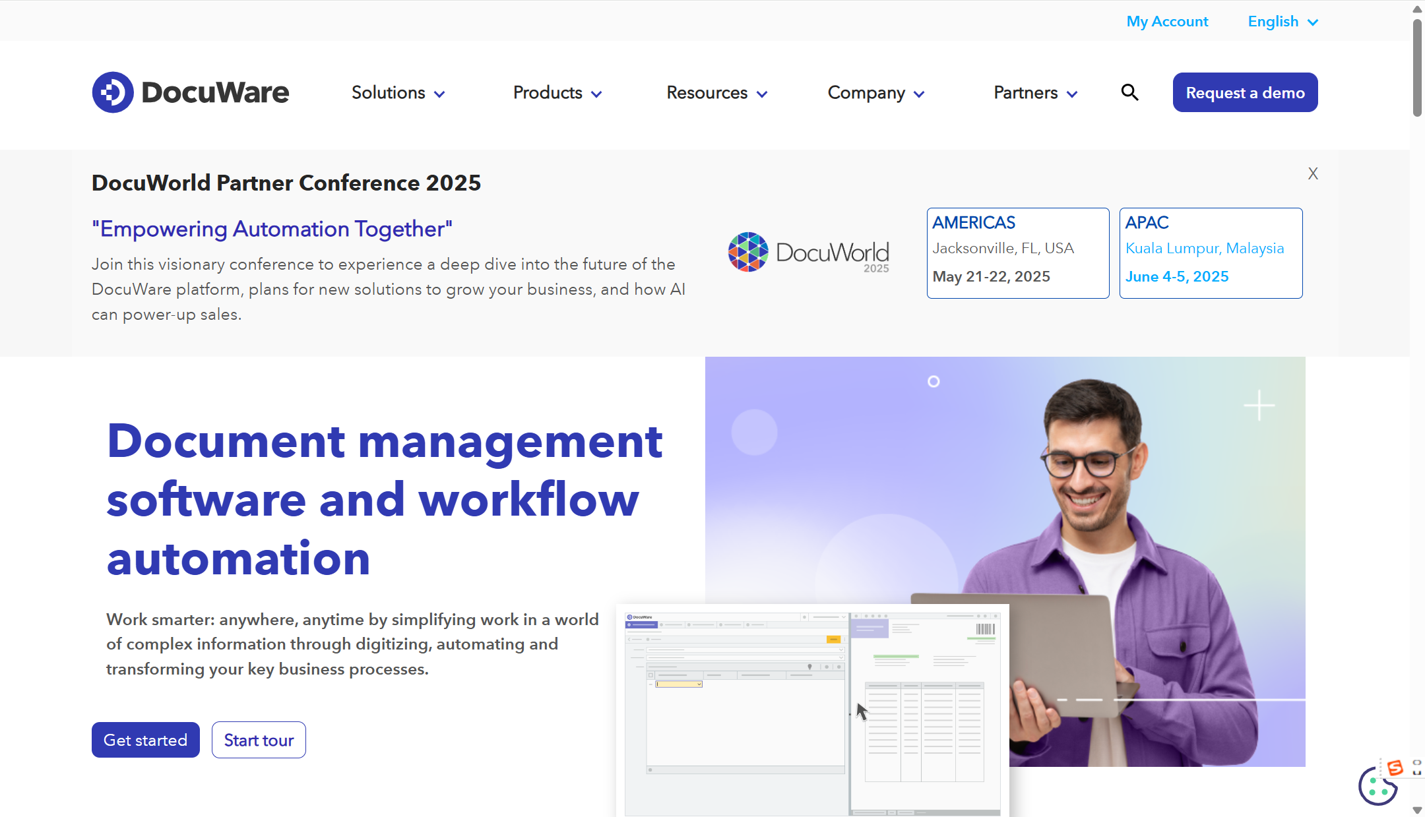Open the My Account link

[1167, 22]
